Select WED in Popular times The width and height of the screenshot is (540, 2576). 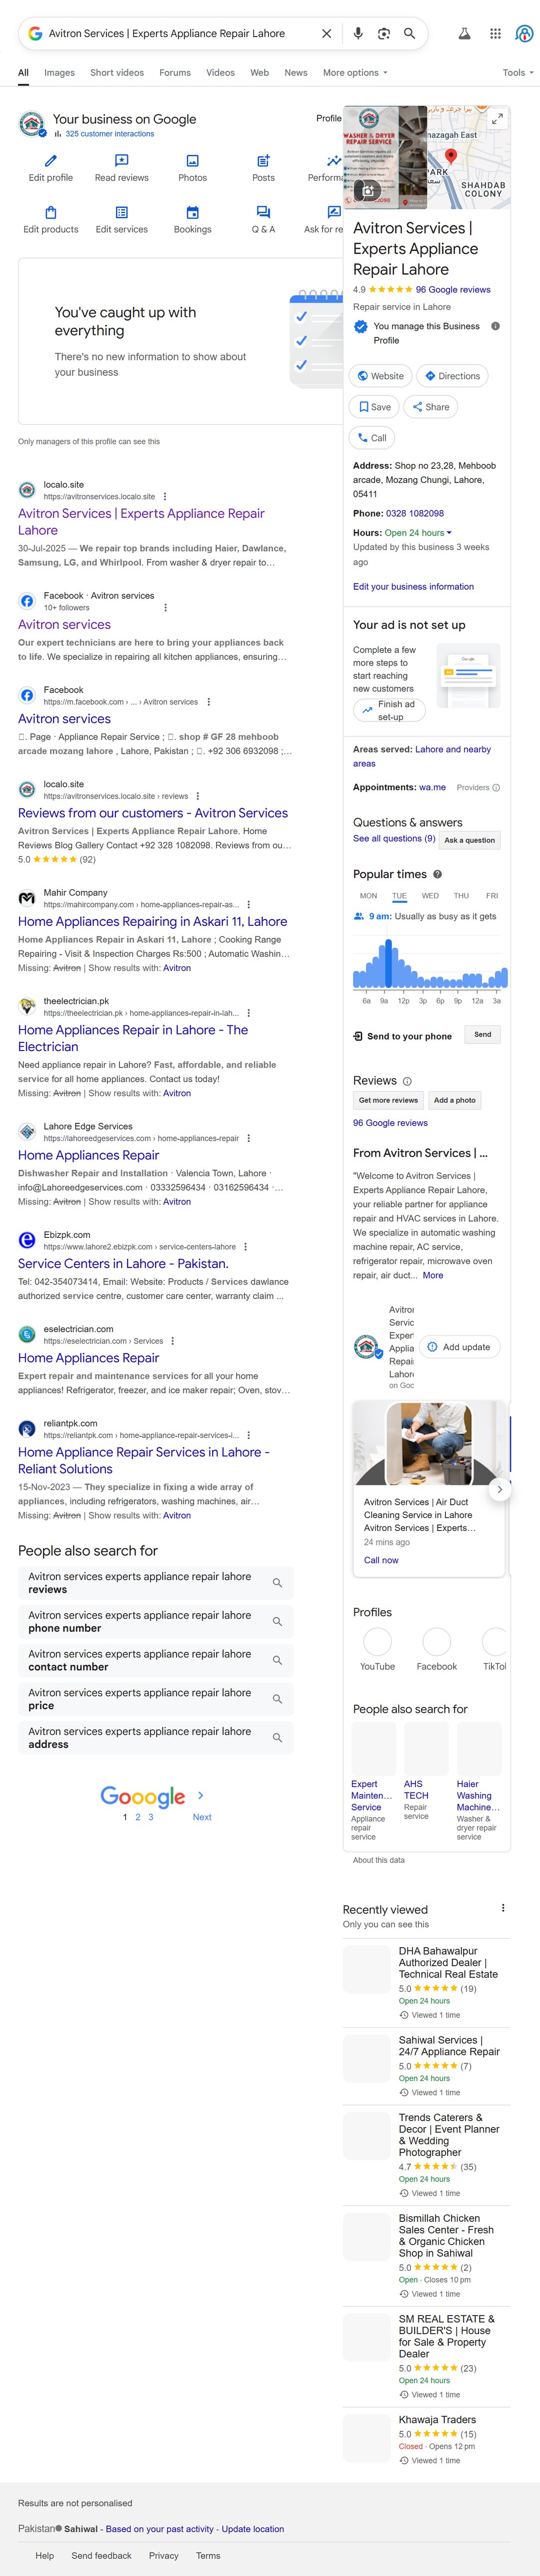click(430, 896)
